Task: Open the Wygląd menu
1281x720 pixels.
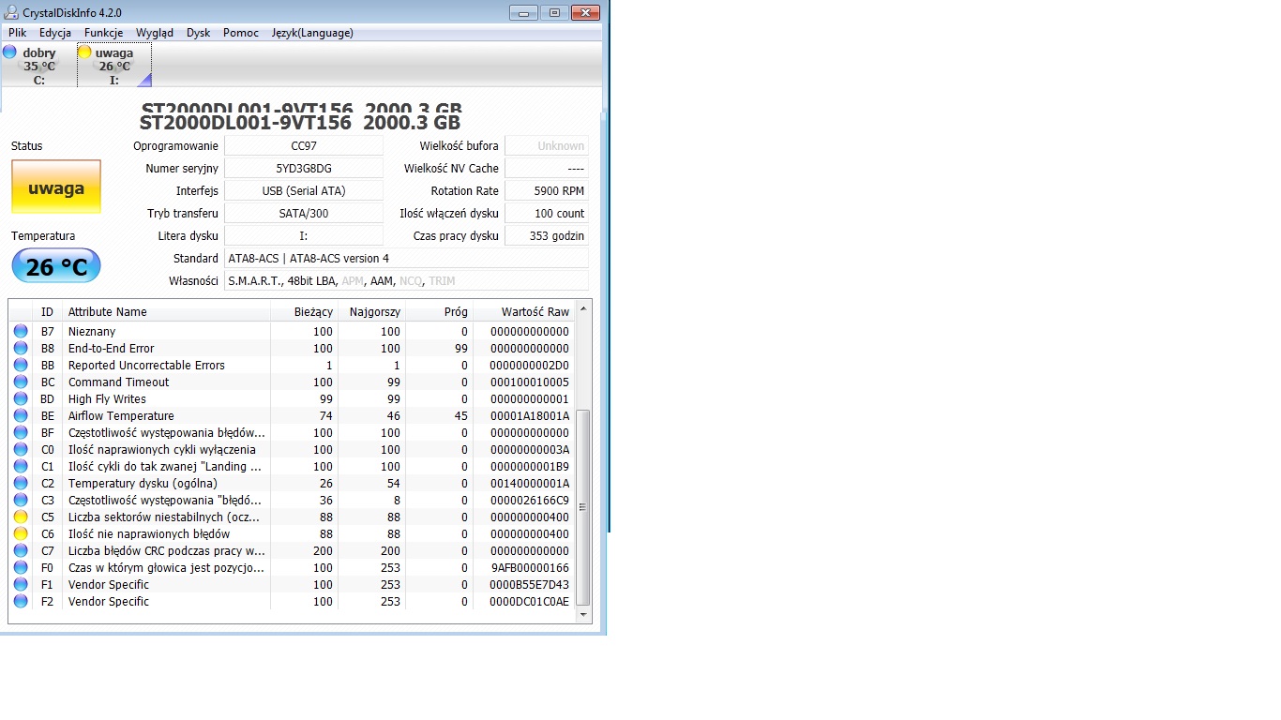Action: (x=155, y=33)
